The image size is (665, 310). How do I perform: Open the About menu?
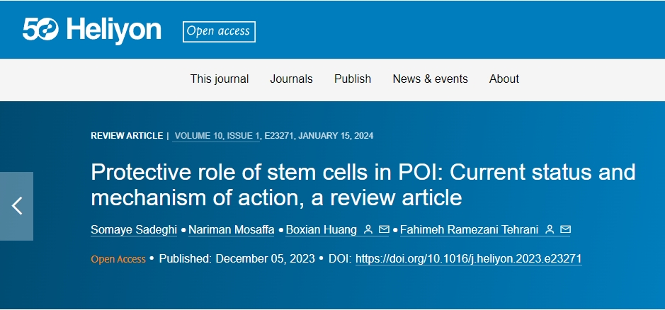504,79
